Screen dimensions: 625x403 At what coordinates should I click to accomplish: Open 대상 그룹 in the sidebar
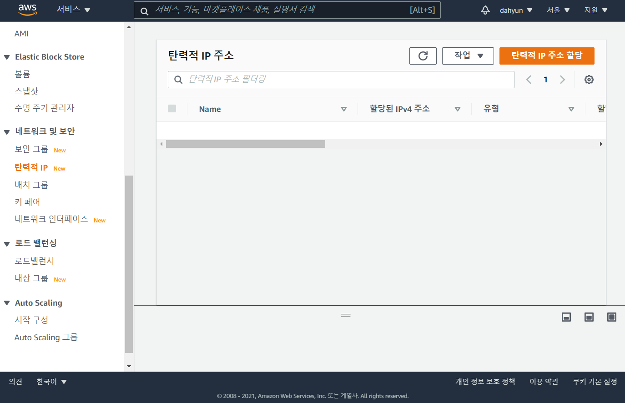(31, 278)
